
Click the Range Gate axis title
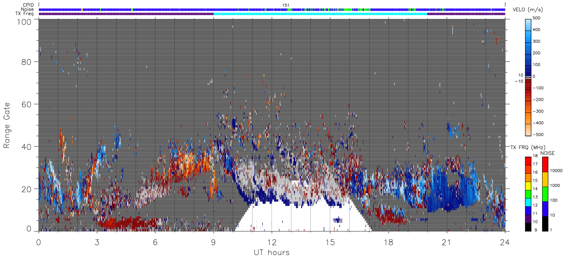point(7,126)
